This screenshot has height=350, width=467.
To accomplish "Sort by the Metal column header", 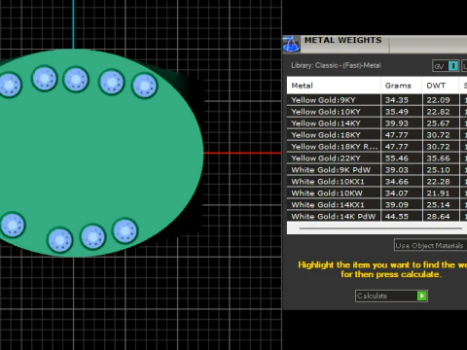I will click(334, 86).
